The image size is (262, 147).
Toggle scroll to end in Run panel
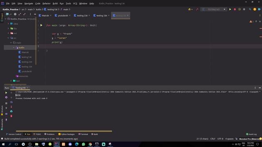click(11, 107)
